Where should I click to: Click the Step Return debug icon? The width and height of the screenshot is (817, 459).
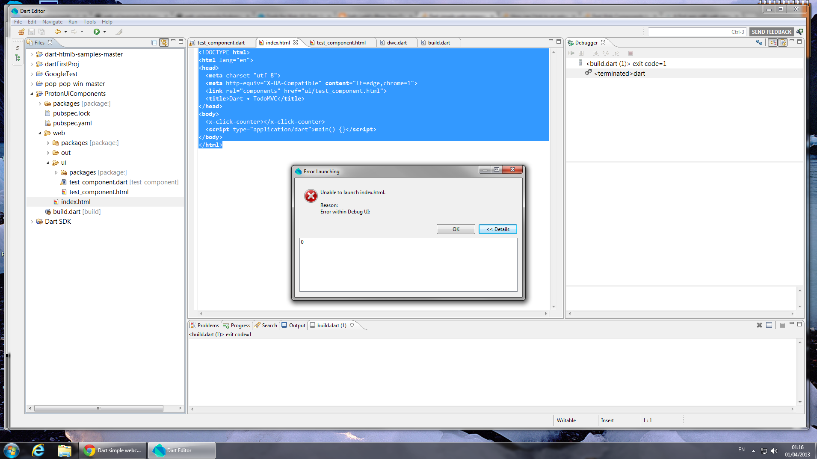tap(616, 53)
